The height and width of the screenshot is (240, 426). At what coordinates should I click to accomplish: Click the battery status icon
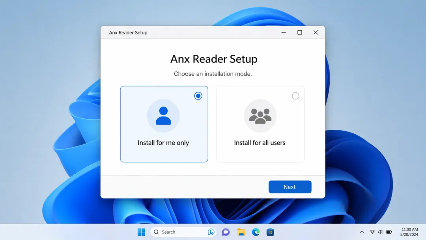coord(389,232)
